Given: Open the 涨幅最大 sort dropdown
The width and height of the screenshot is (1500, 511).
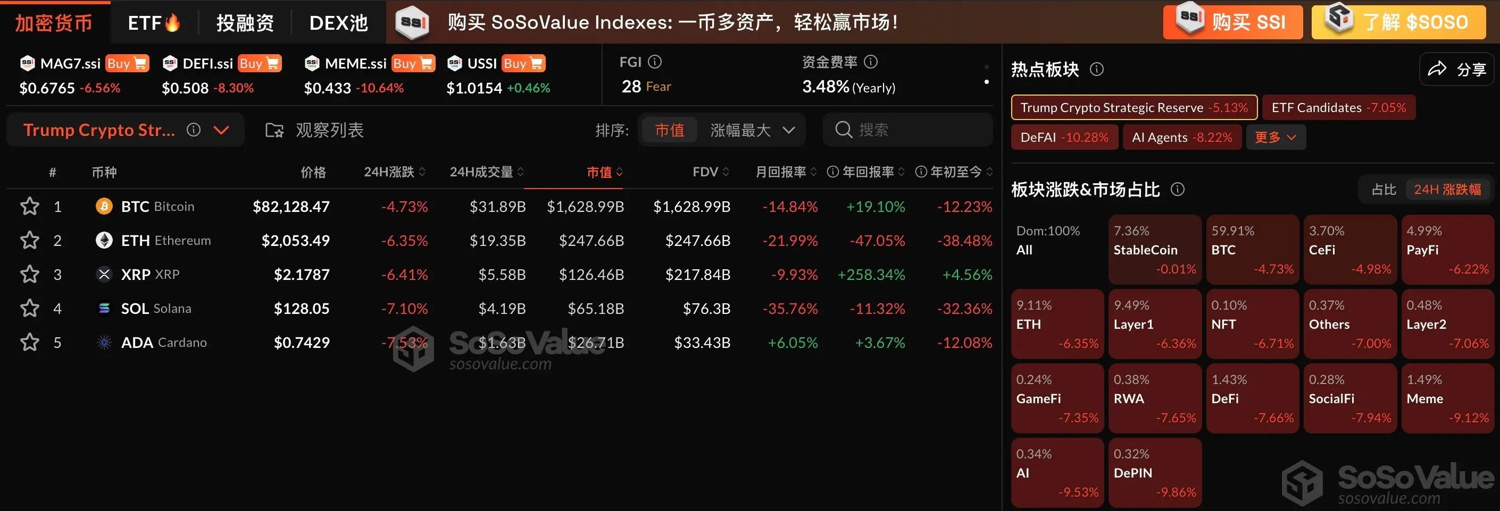Looking at the screenshot, I should pos(752,130).
